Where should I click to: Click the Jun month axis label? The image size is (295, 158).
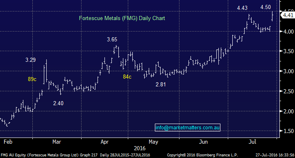[x=203, y=142]
